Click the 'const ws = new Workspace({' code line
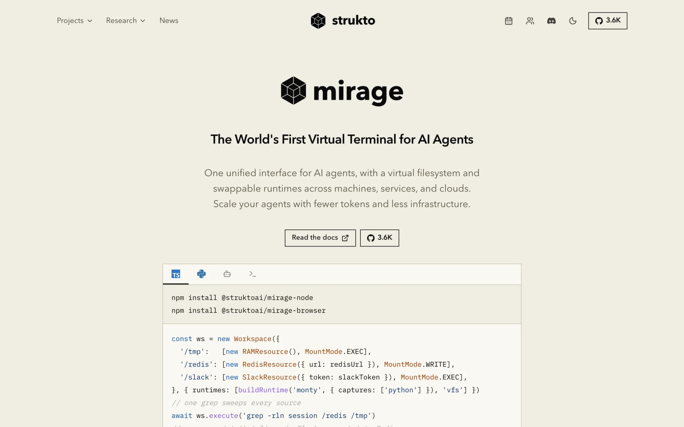Image resolution: width=684 pixels, height=427 pixels. click(x=225, y=339)
